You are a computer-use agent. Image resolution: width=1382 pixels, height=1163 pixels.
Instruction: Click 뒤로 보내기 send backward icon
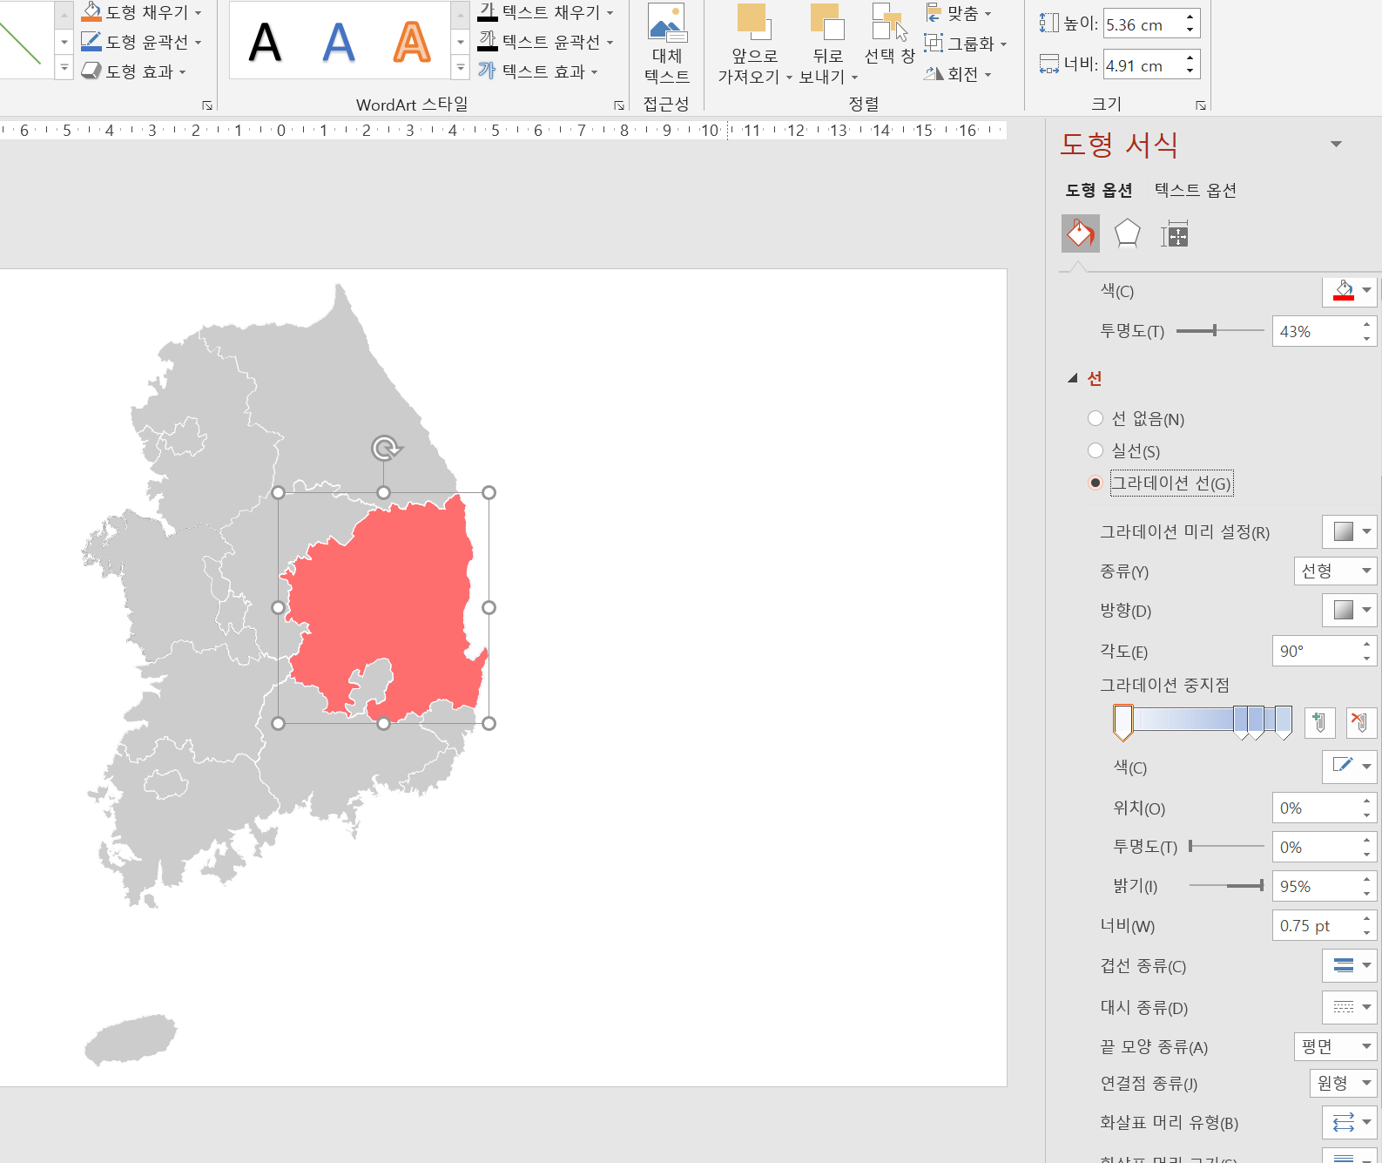click(827, 22)
